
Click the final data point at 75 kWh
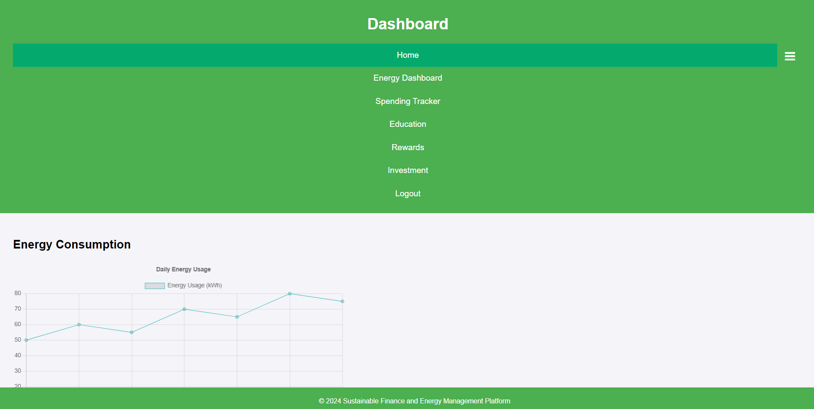342,301
